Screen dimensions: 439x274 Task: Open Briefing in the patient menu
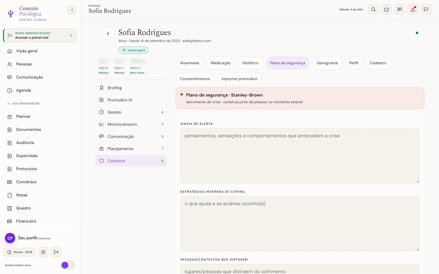point(131,88)
